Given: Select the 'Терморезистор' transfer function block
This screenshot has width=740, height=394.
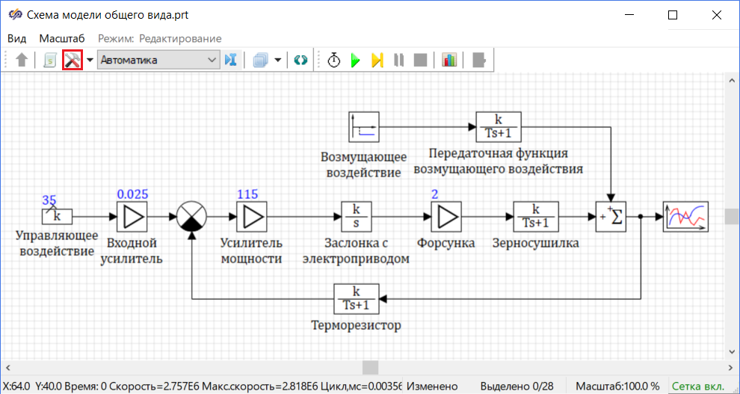Looking at the screenshot, I should (356, 299).
